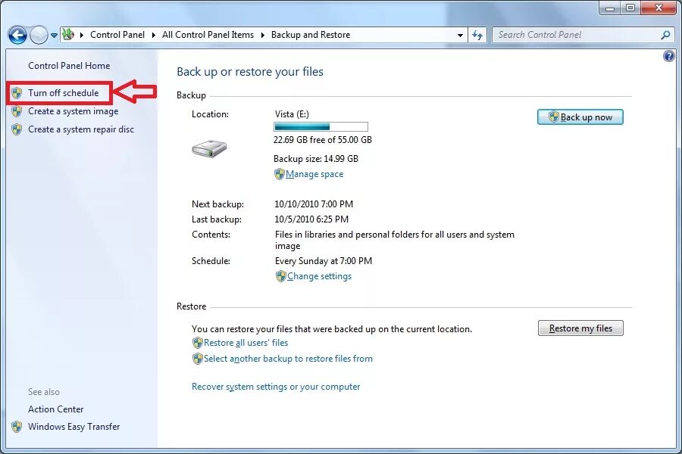Viewport: 682px width, 454px height.
Task: Click the Forward navigation arrow button
Action: tap(39, 36)
